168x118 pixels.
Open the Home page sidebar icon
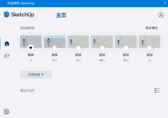pyautogui.click(x=7, y=43)
